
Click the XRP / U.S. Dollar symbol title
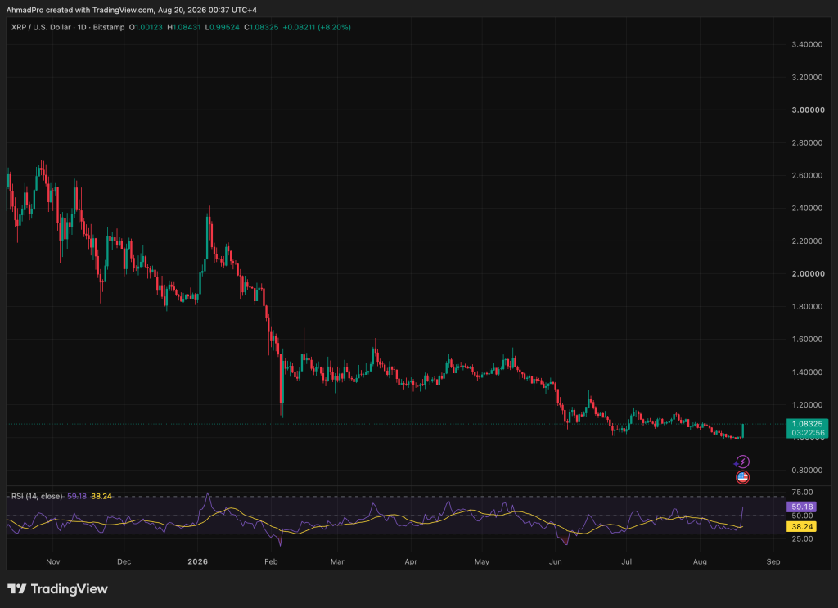point(43,27)
